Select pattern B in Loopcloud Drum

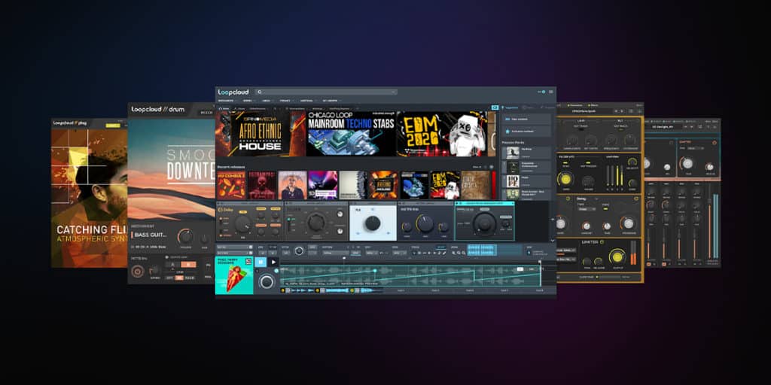click(x=189, y=264)
